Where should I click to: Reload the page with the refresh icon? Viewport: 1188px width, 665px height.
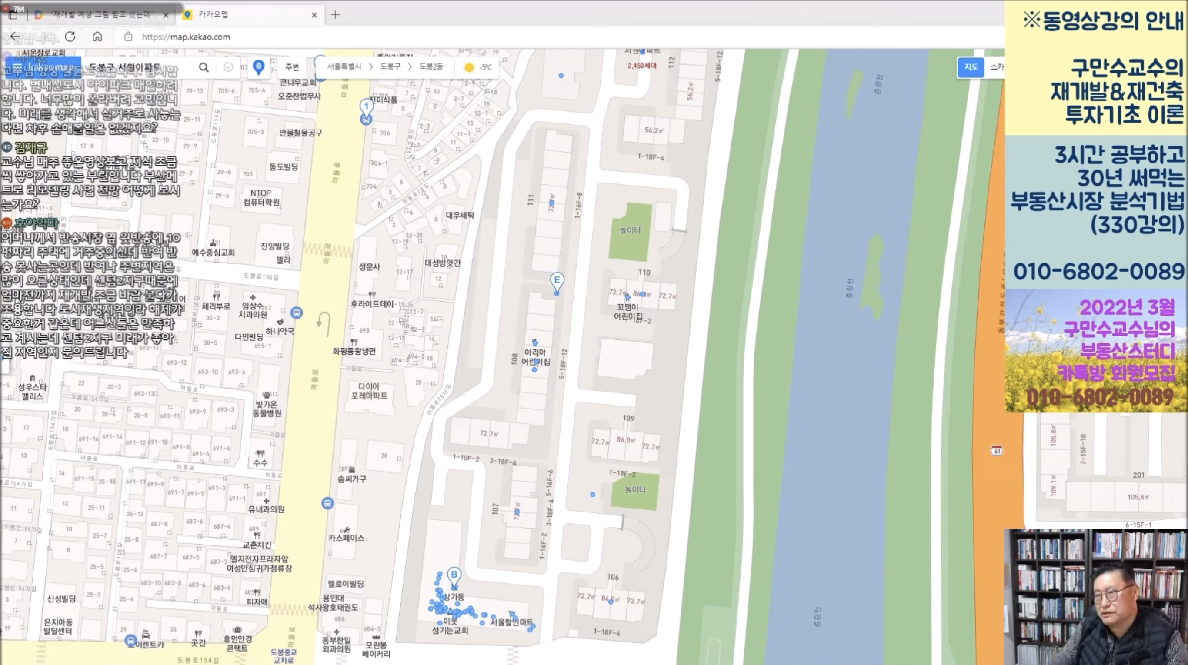click(70, 37)
